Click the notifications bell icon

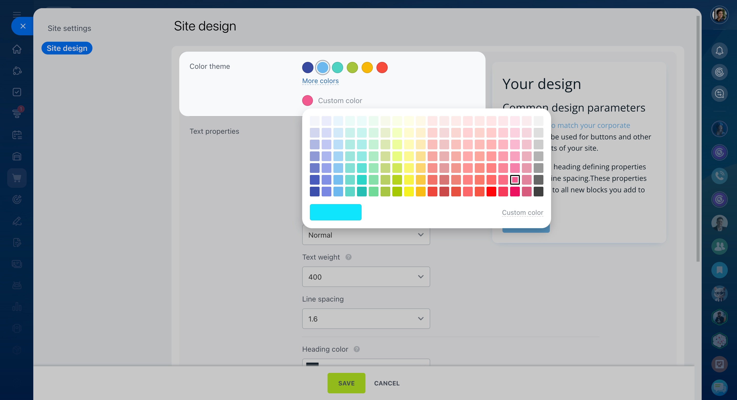[x=719, y=51]
